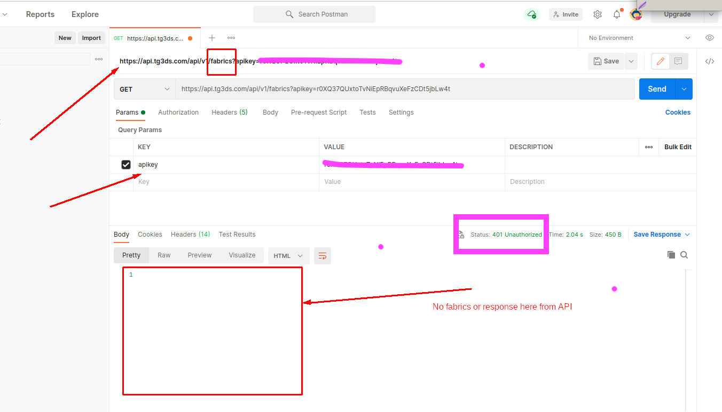The image size is (722, 412).
Task: Switch to the Headers (5) request tab
Action: [230, 112]
